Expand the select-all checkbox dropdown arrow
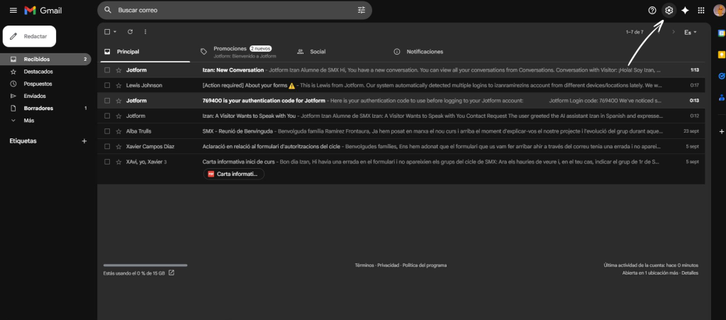Screen dimensions: 726x320 coord(116,32)
